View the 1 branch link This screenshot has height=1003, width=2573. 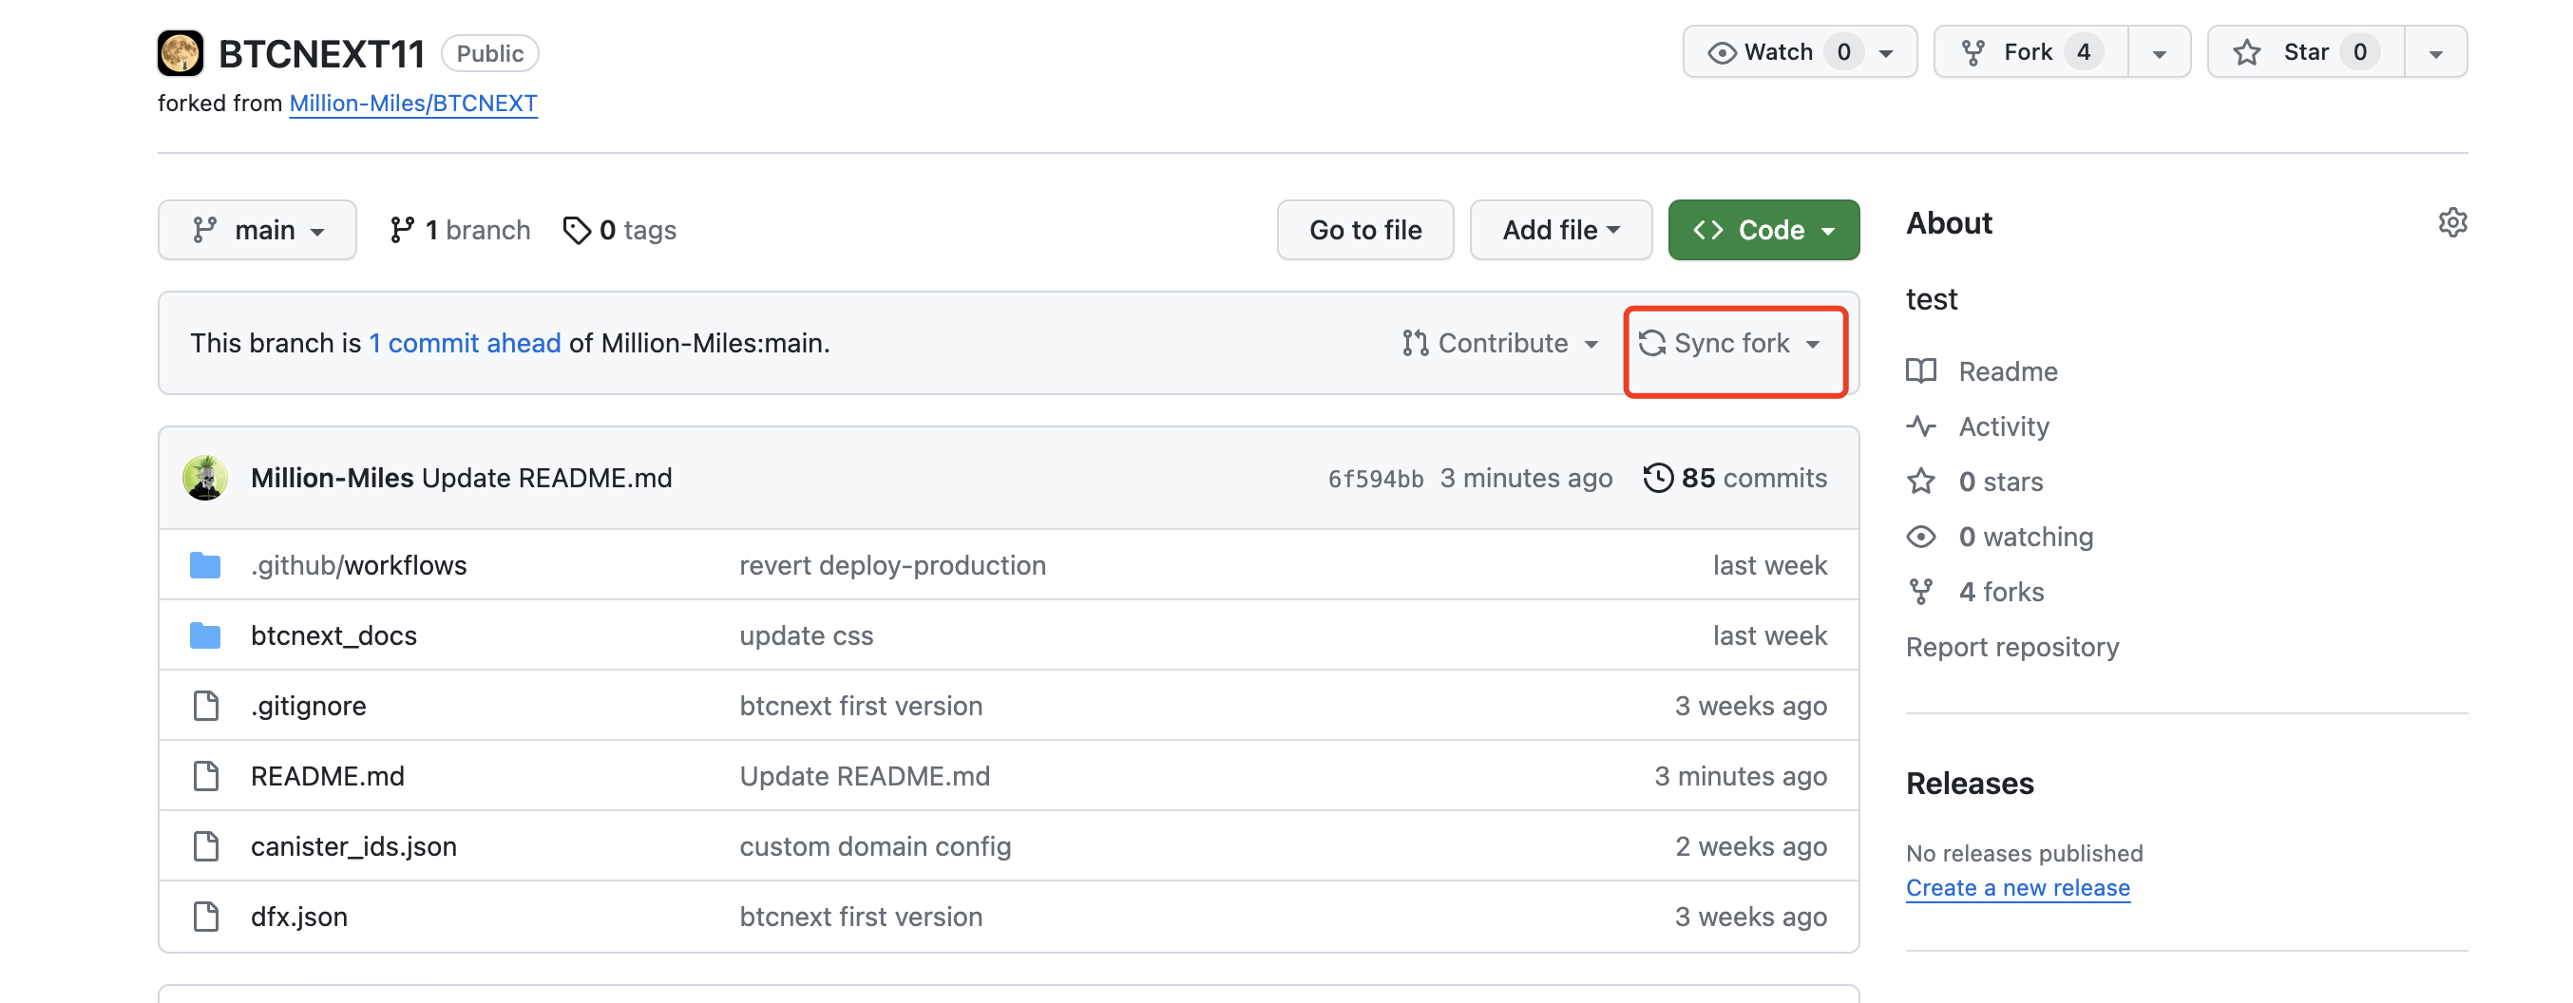tap(460, 230)
